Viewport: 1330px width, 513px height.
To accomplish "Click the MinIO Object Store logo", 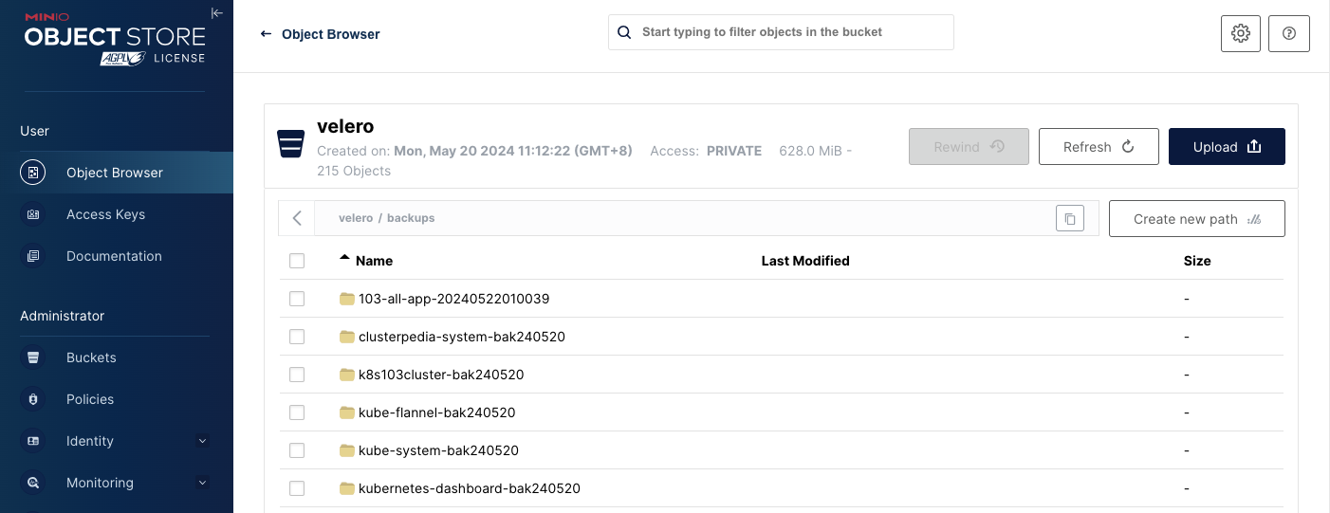I will [x=114, y=37].
